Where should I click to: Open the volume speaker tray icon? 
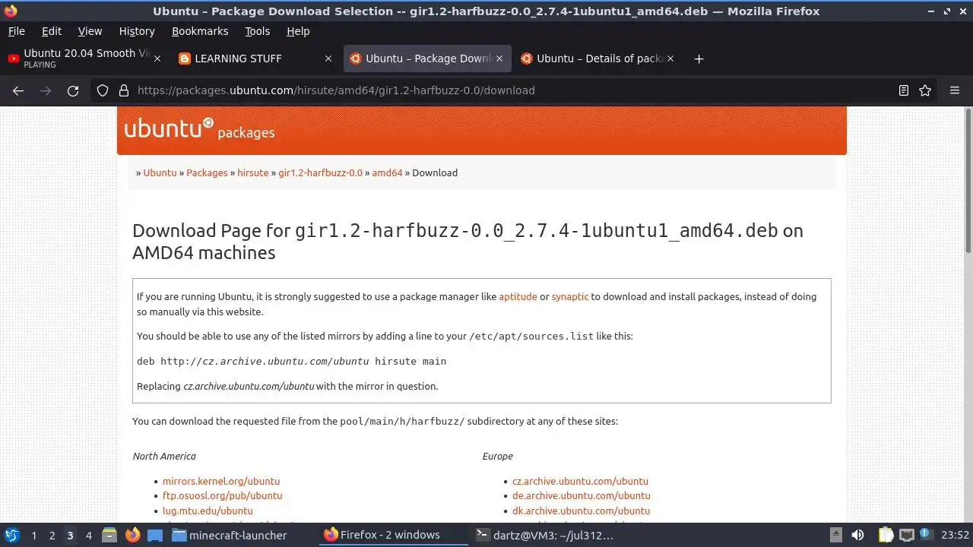point(857,535)
